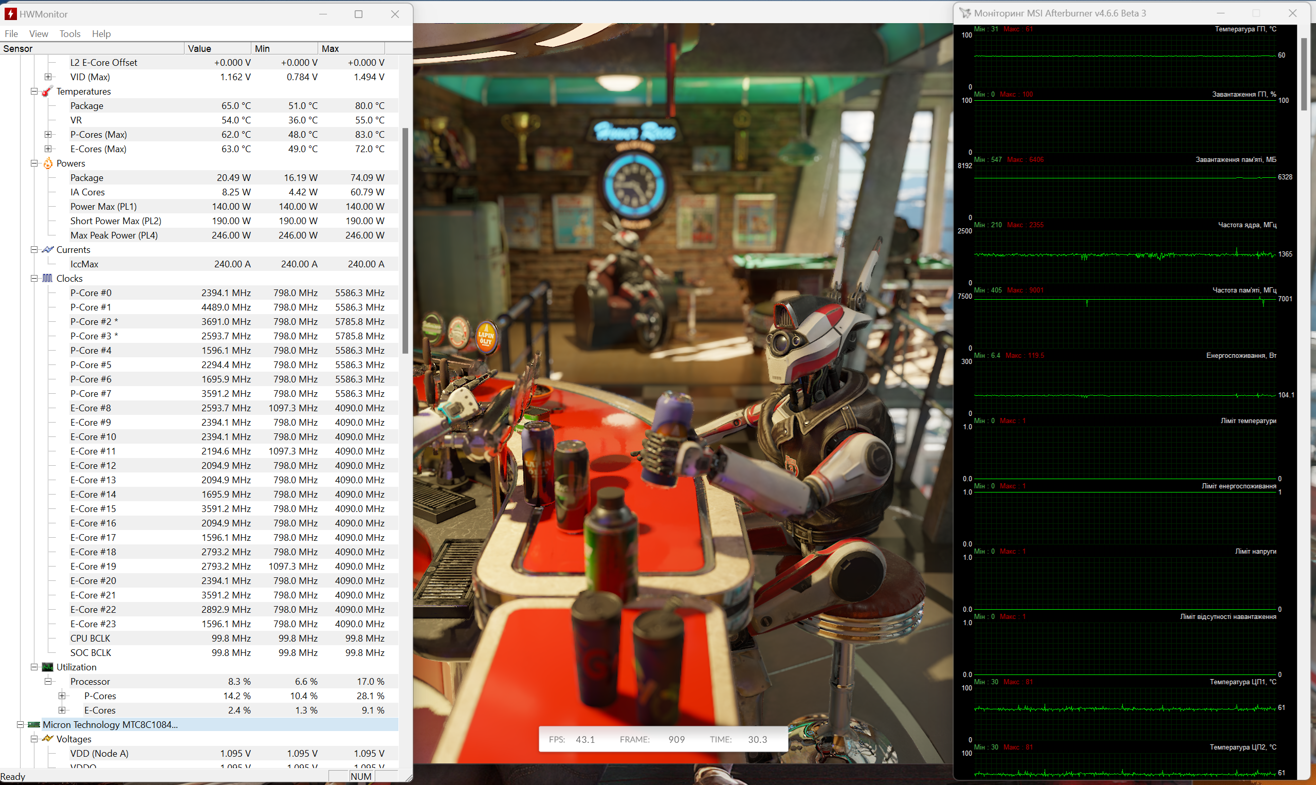Collapse the Processor utilization node
The height and width of the screenshot is (785, 1316).
click(x=48, y=681)
